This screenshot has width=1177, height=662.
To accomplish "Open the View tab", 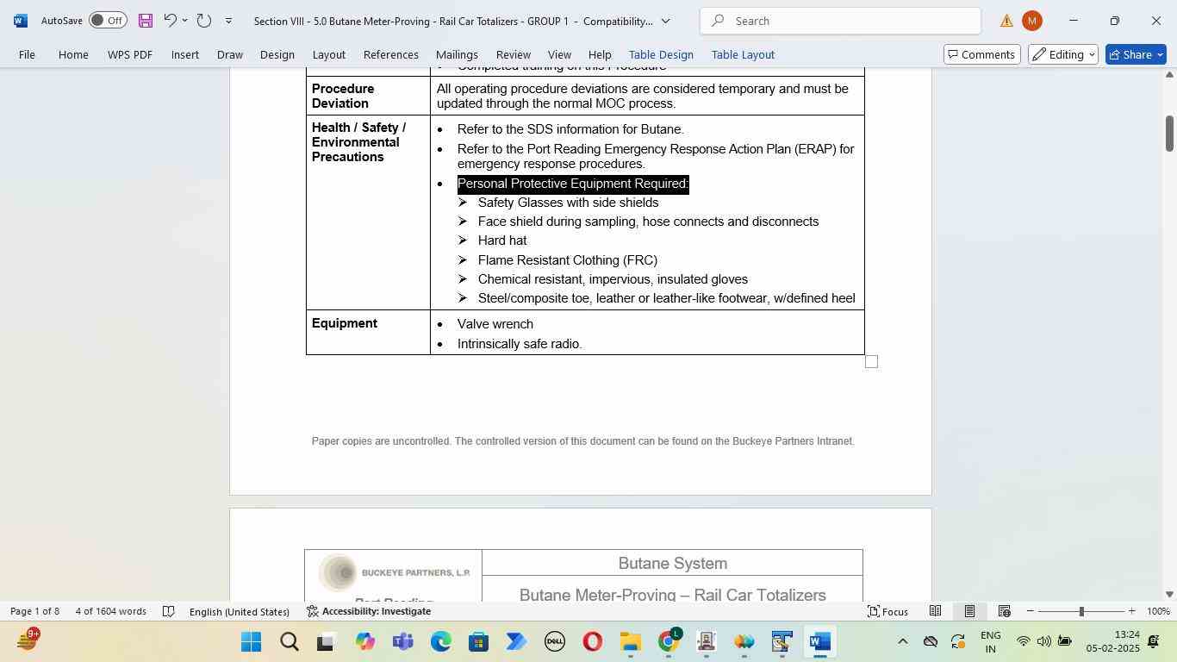I will 560,54.
